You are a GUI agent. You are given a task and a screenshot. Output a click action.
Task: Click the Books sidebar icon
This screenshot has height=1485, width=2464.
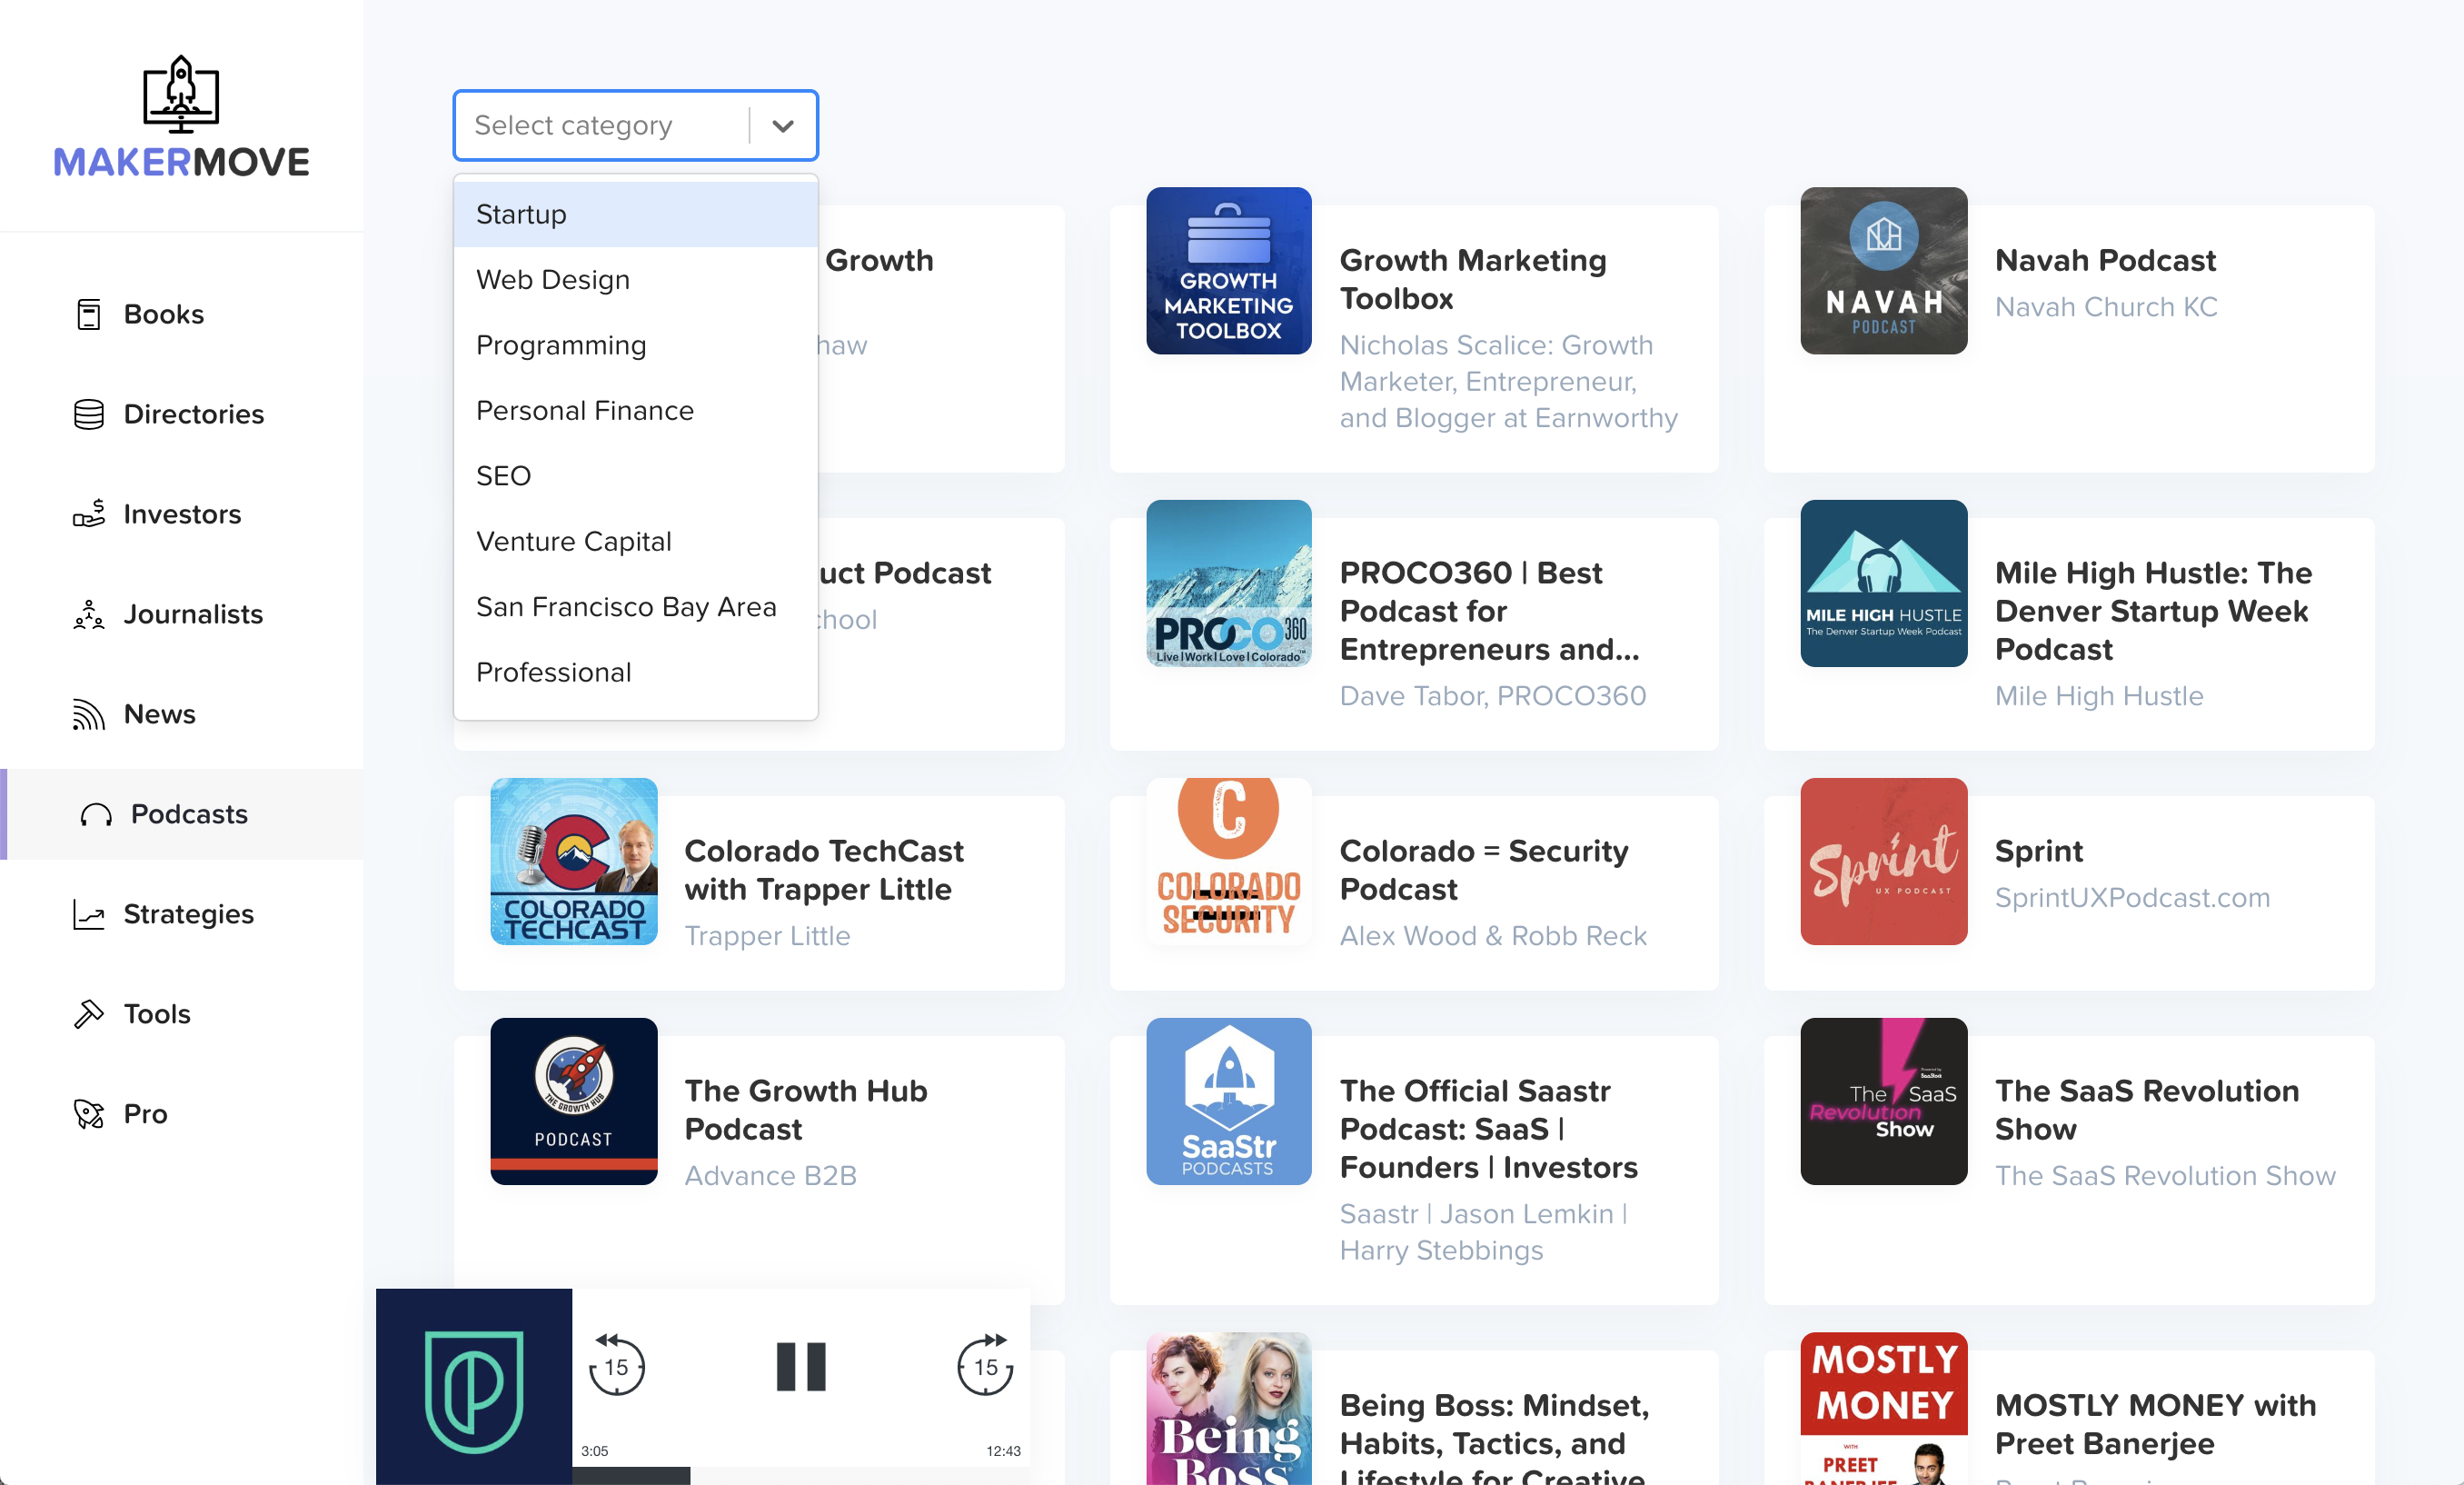(x=89, y=314)
